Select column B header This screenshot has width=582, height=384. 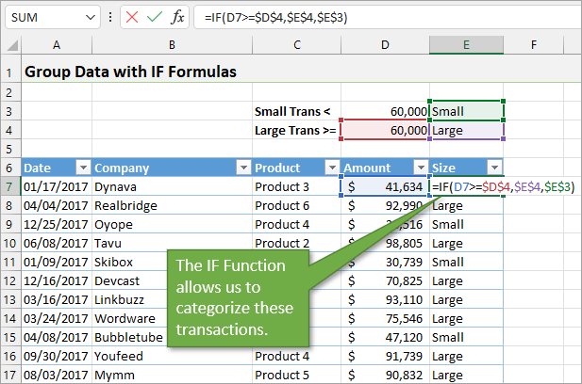point(171,45)
